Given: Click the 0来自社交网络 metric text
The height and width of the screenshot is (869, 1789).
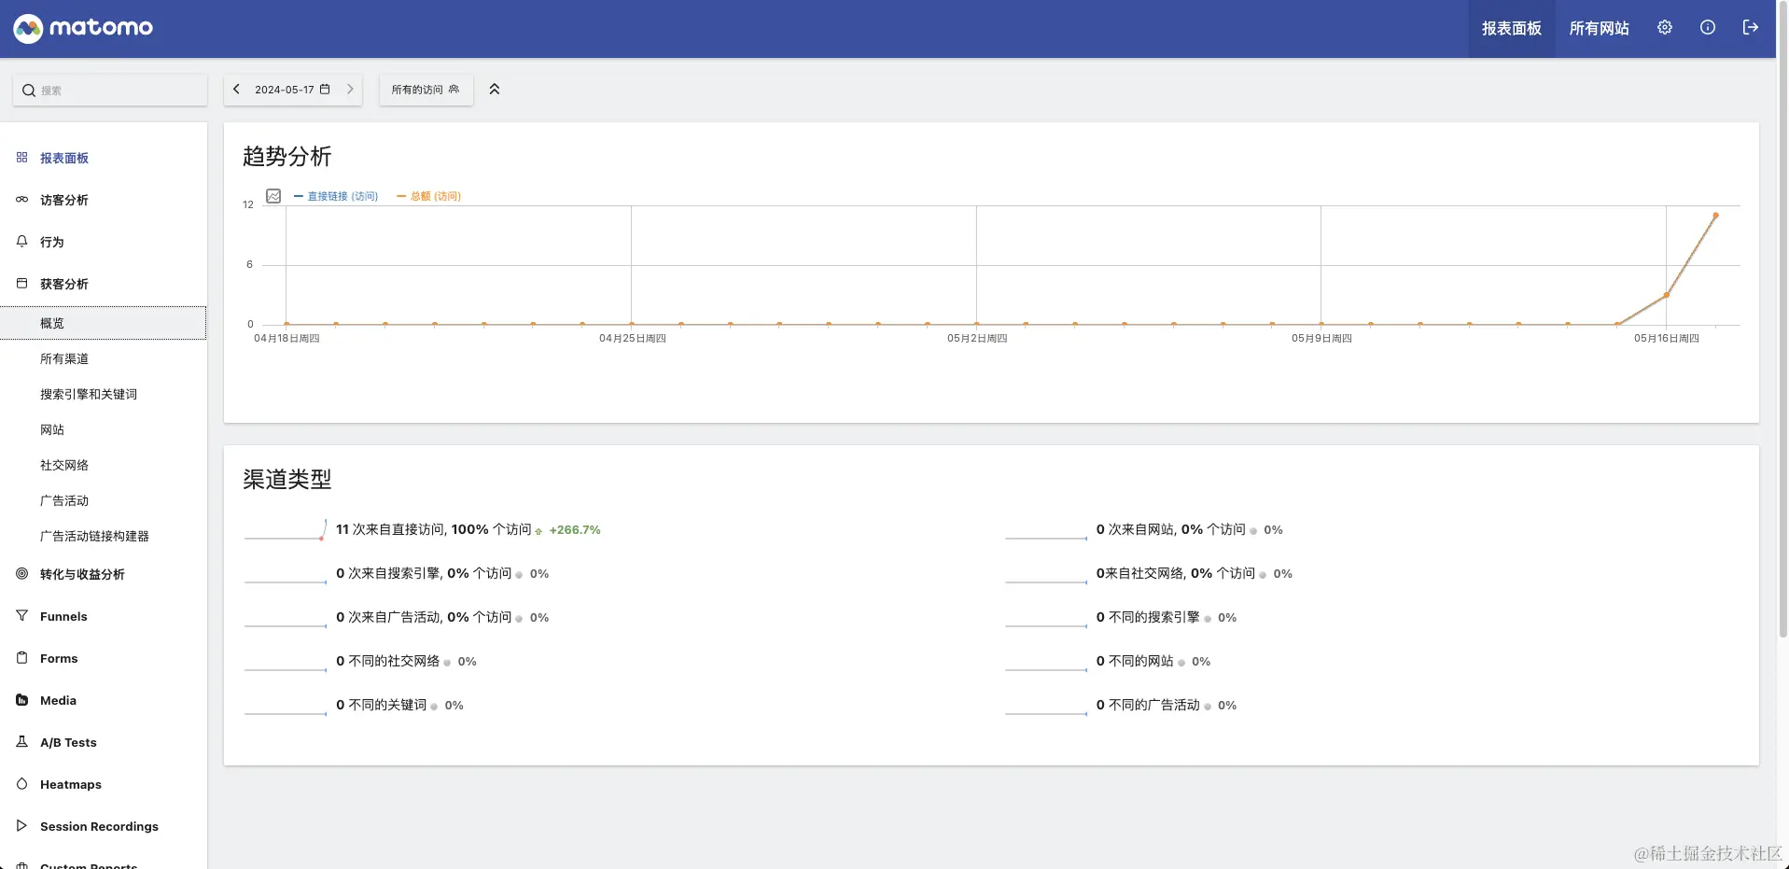Looking at the screenshot, I should 1176,573.
